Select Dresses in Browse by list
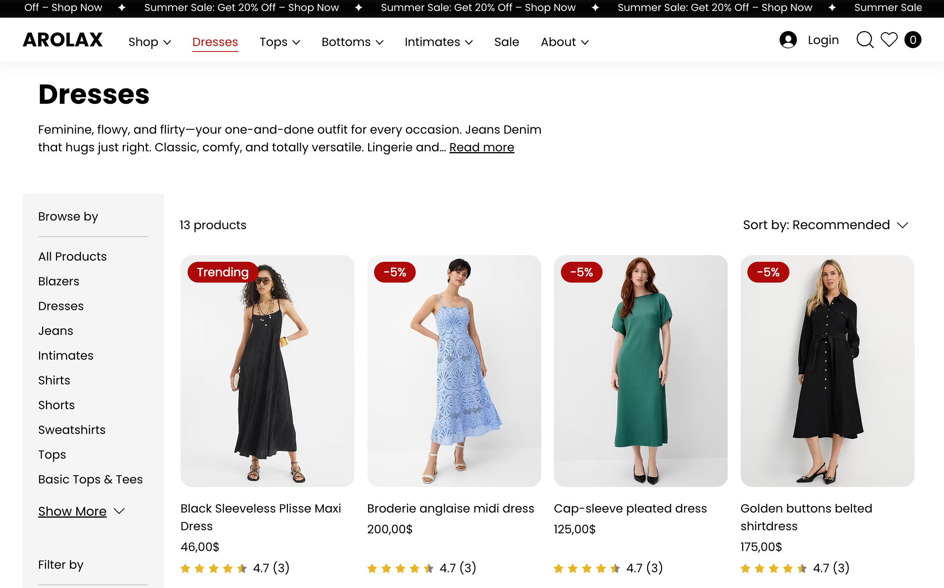Viewport: 944px width, 588px height. click(x=61, y=306)
